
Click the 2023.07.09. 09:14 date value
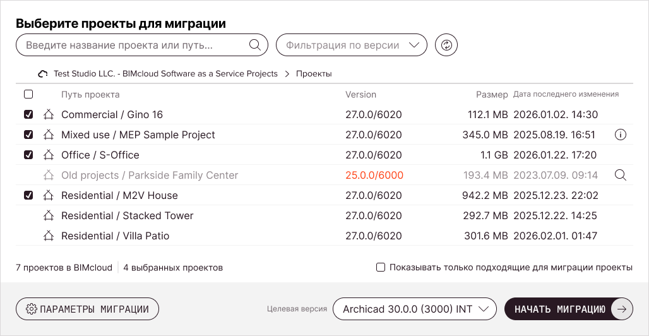[x=556, y=175]
